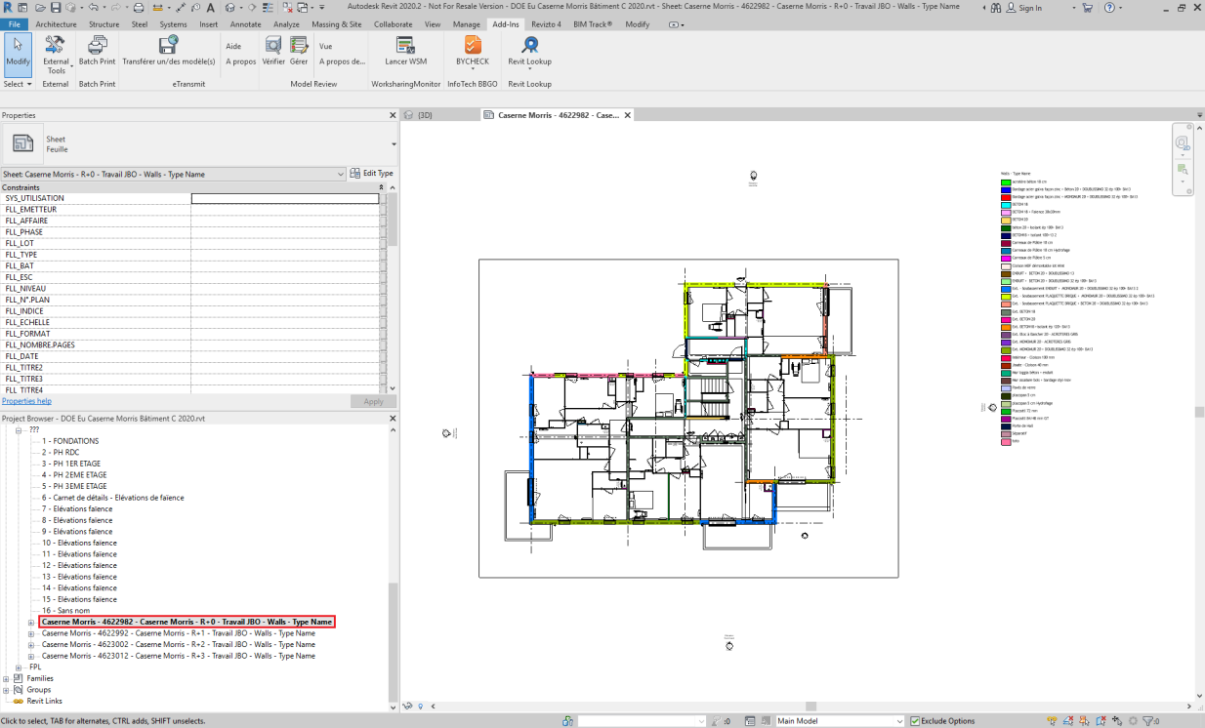Click Sign In in the title bar
The image size is (1205, 728).
tap(1023, 8)
